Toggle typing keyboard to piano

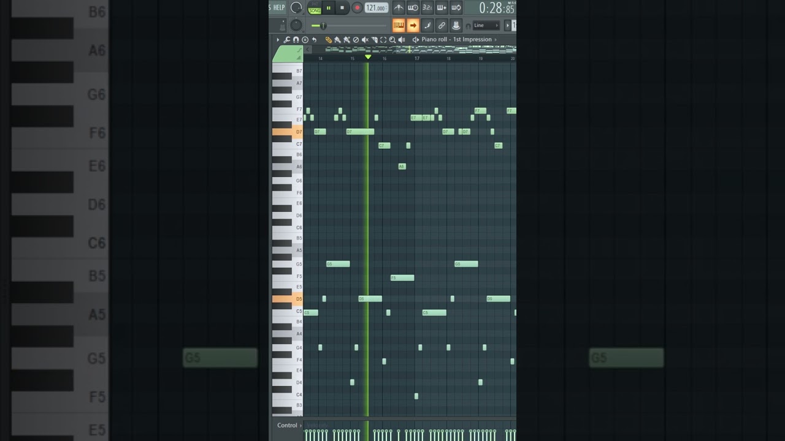point(399,25)
